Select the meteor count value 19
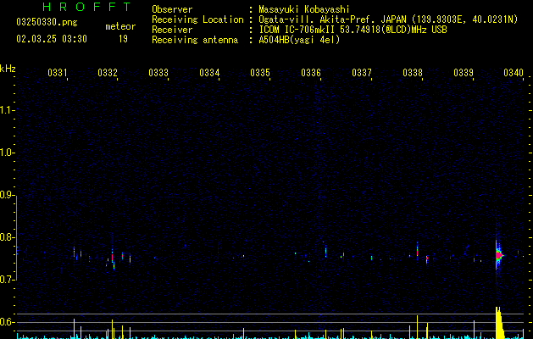Image resolution: width=533 pixels, height=339 pixels. [x=123, y=39]
